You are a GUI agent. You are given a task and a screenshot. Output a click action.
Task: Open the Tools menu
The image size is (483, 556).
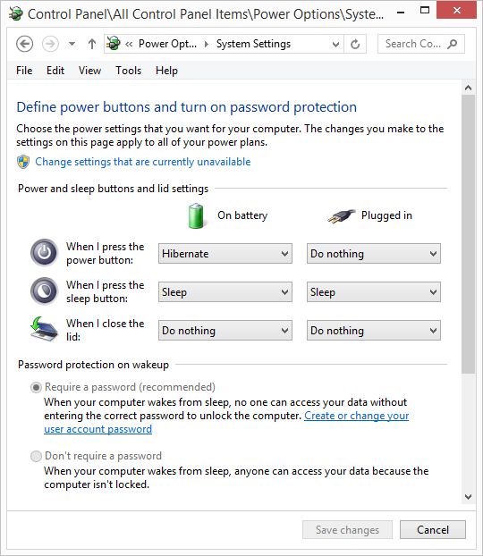click(x=128, y=71)
